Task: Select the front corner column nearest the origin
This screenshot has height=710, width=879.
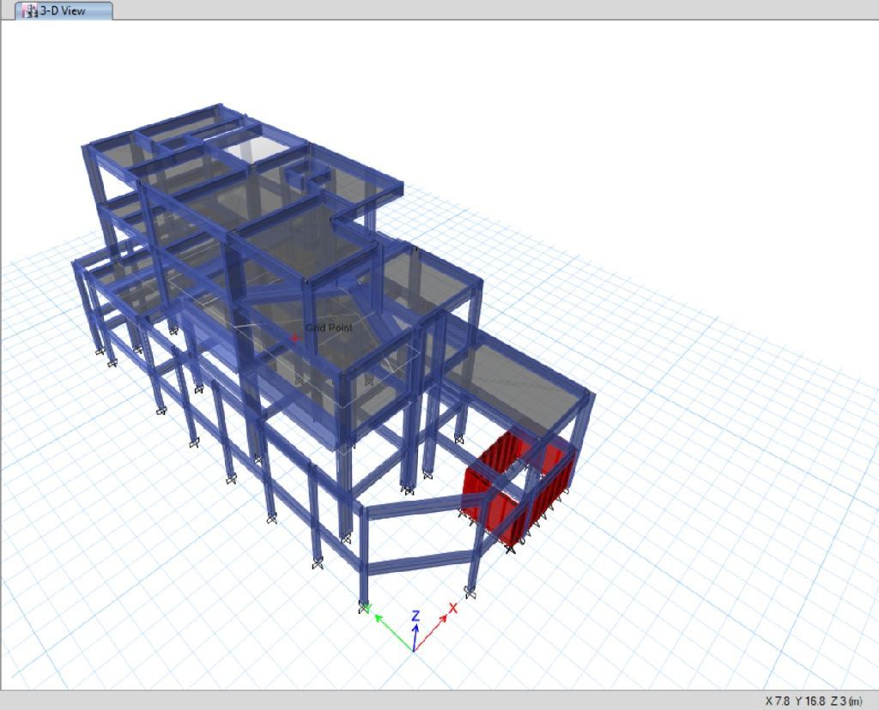Action: (364, 557)
